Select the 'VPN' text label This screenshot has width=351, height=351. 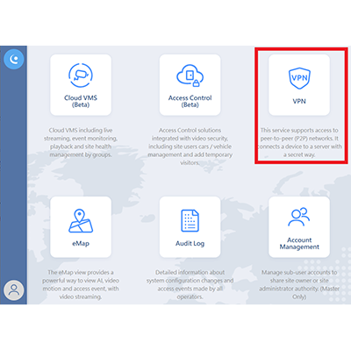pos(299,101)
